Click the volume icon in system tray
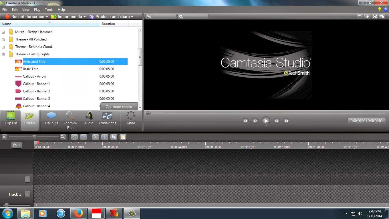 pyautogui.click(x=360, y=214)
